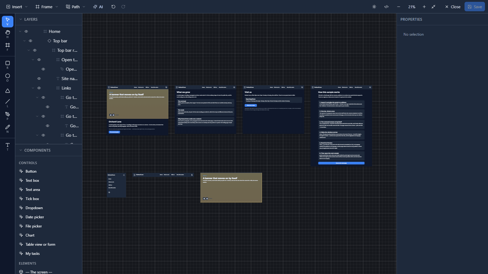Select the Triangle polygon tool
The height and width of the screenshot is (274, 488).
[x=8, y=91]
